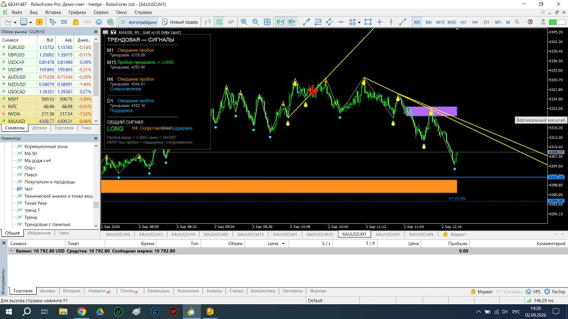This screenshot has height=319, width=568.
Task: Select the тест folder in Navigator
Action: click(28, 189)
